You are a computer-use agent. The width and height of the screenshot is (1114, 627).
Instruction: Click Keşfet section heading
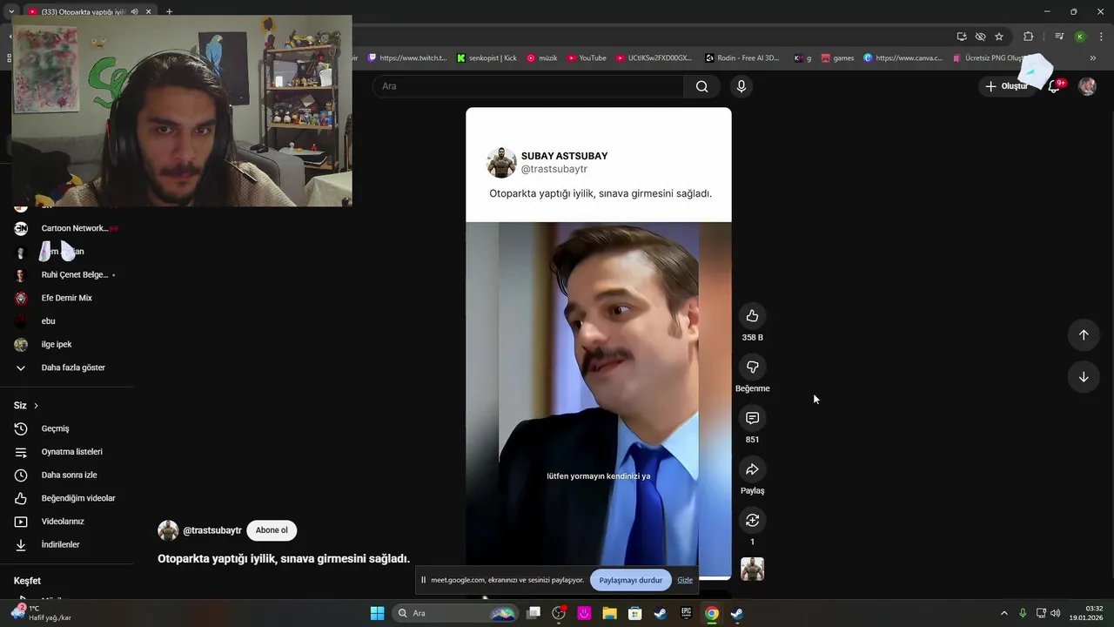click(27, 581)
